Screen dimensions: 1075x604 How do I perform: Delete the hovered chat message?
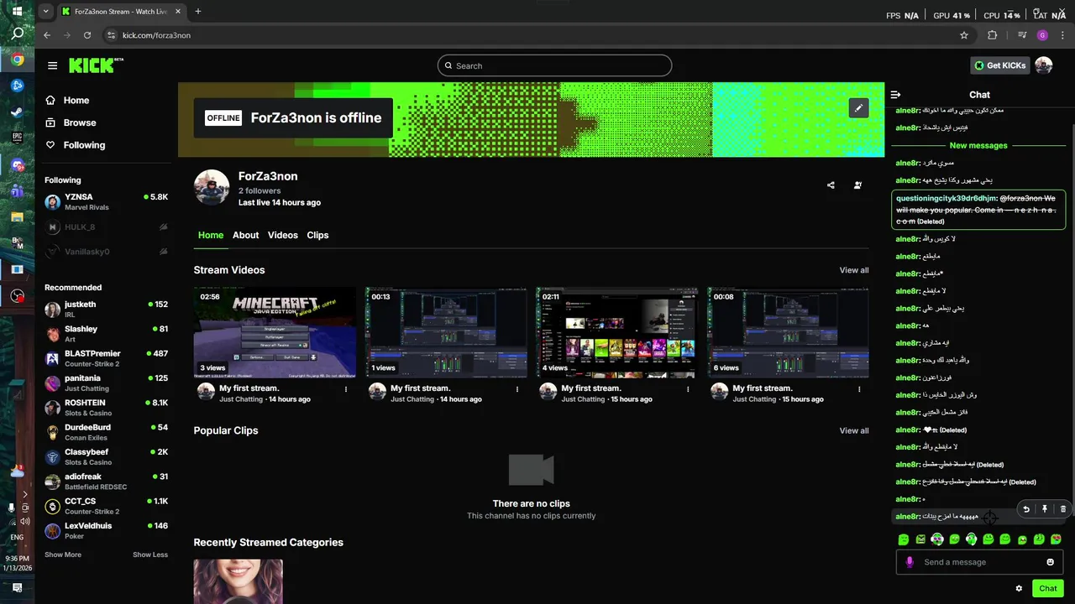coord(1063,508)
